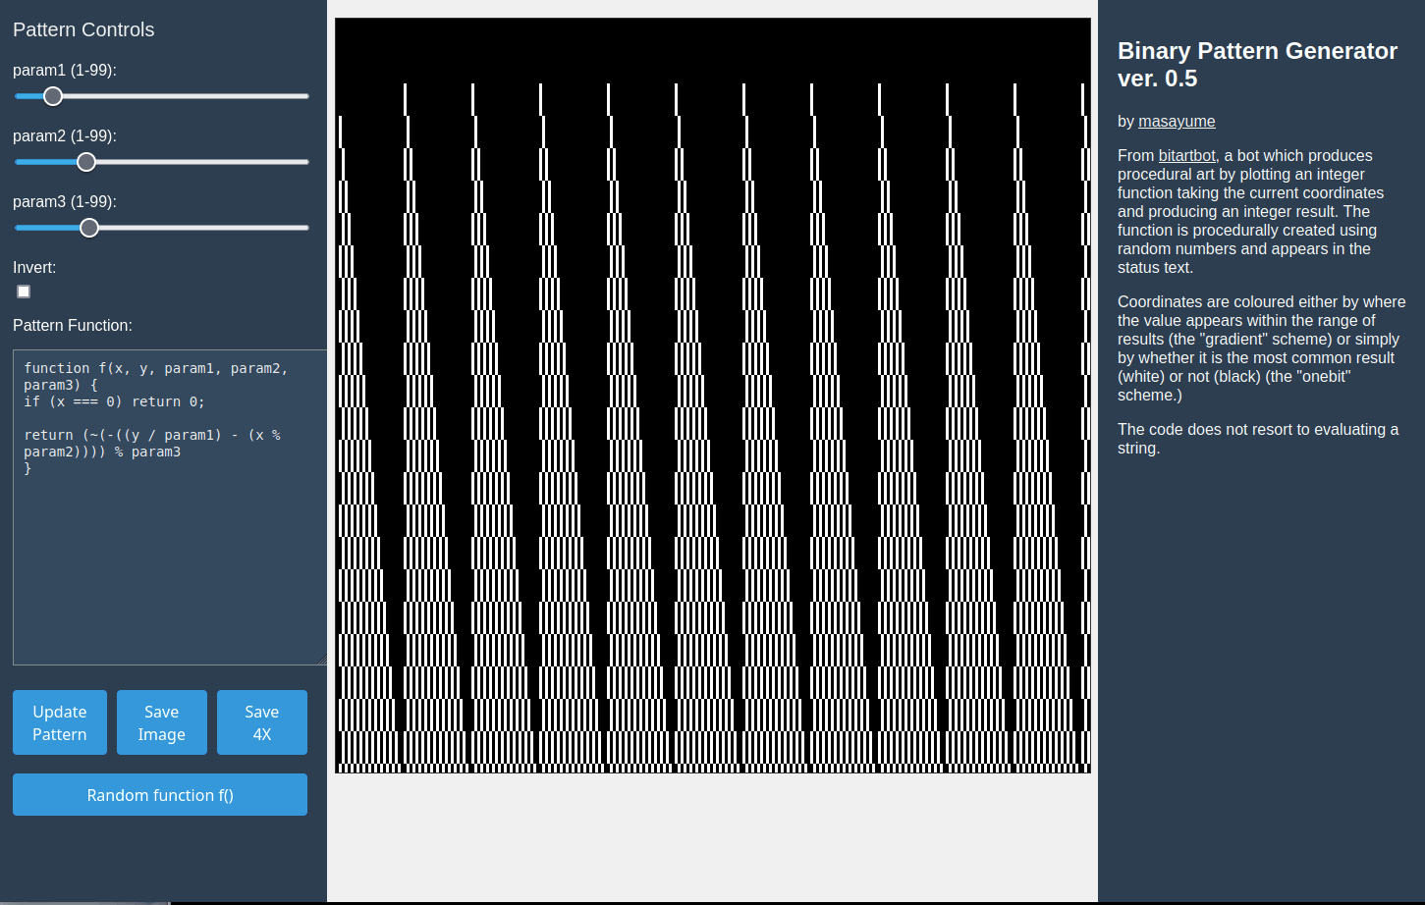Screen dimensions: 1425x905
Task: Click the Random function f() button
Action: [160, 795]
